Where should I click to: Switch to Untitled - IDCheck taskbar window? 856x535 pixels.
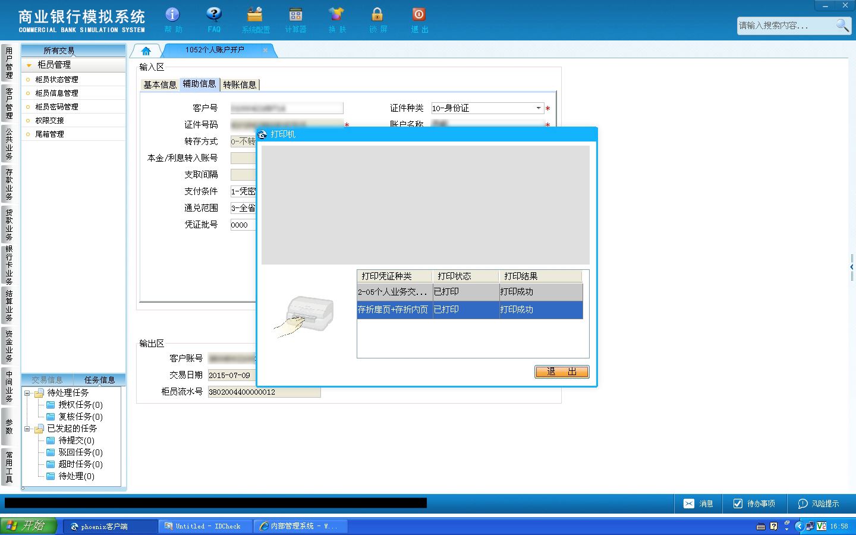(206, 526)
